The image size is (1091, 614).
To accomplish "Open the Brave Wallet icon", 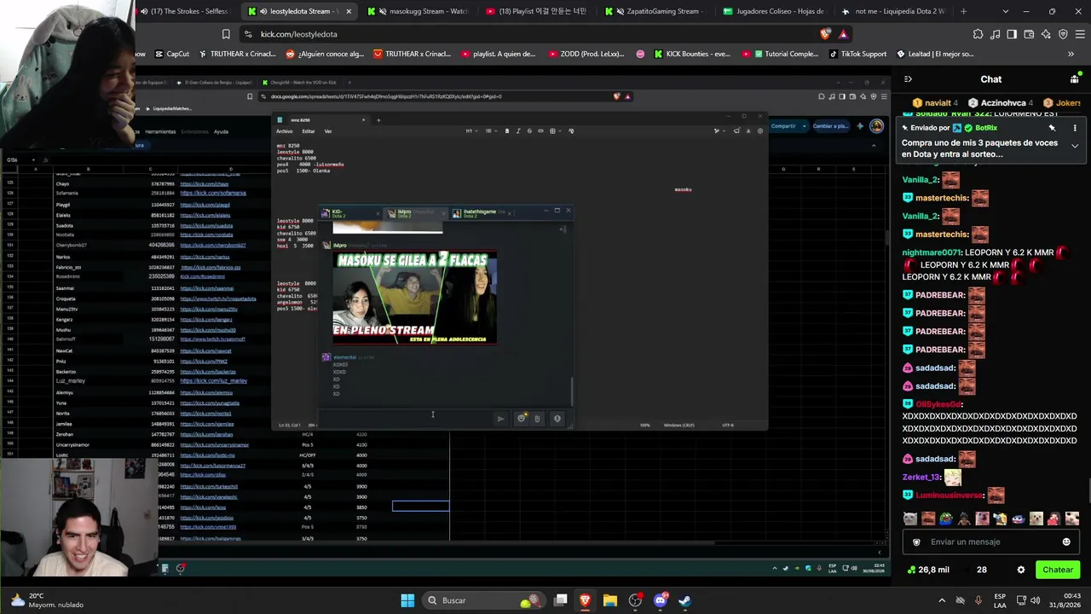I will pyautogui.click(x=1029, y=34).
